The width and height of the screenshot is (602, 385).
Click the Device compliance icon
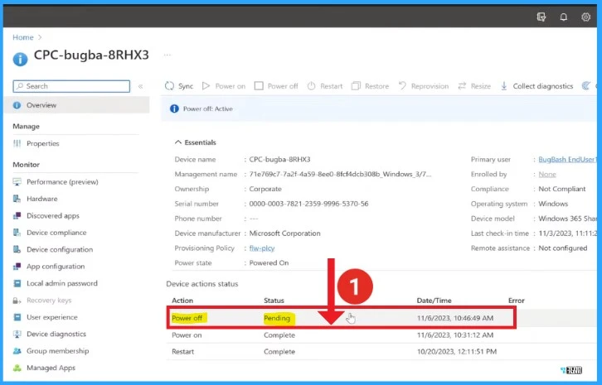coord(17,233)
